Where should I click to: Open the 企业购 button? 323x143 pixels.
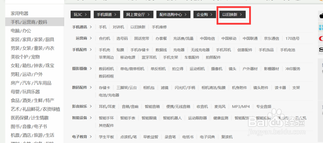click(204, 15)
